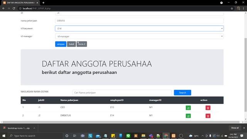Go forward with the browser forward arrow
Viewport: 247px width, 139px height.
[x=8, y=8]
